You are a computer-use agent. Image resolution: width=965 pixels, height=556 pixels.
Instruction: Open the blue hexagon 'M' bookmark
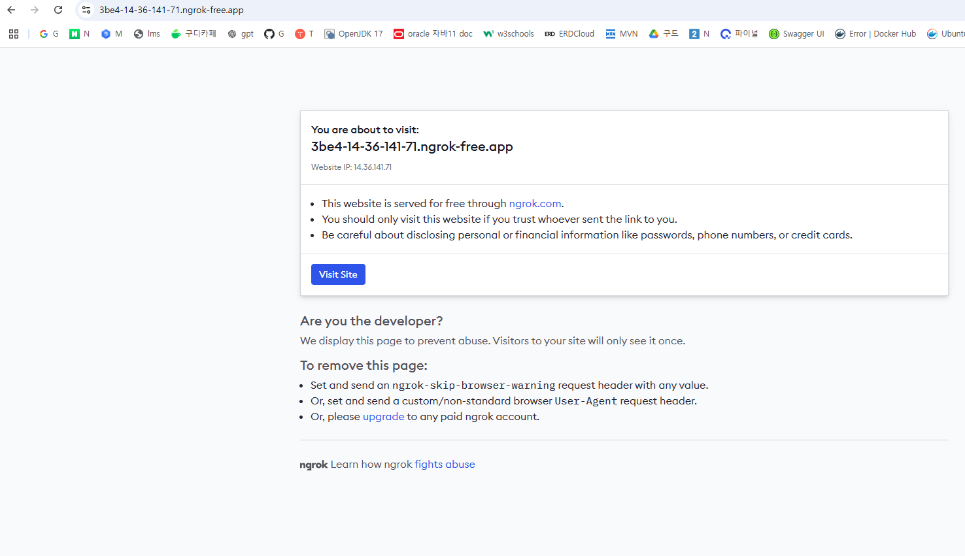click(112, 34)
